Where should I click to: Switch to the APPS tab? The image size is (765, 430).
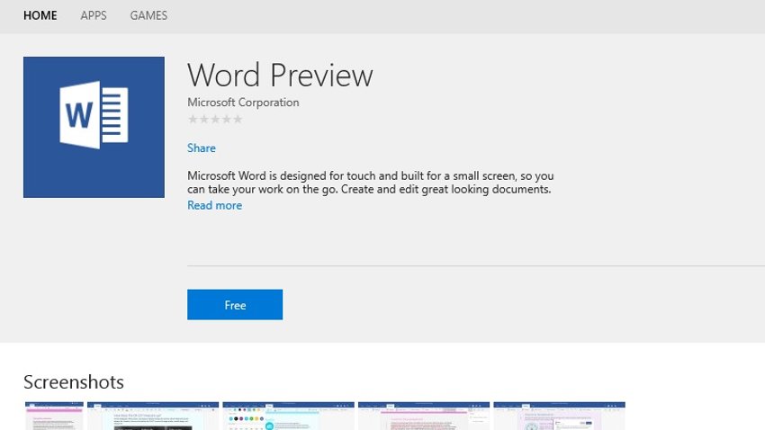(94, 15)
